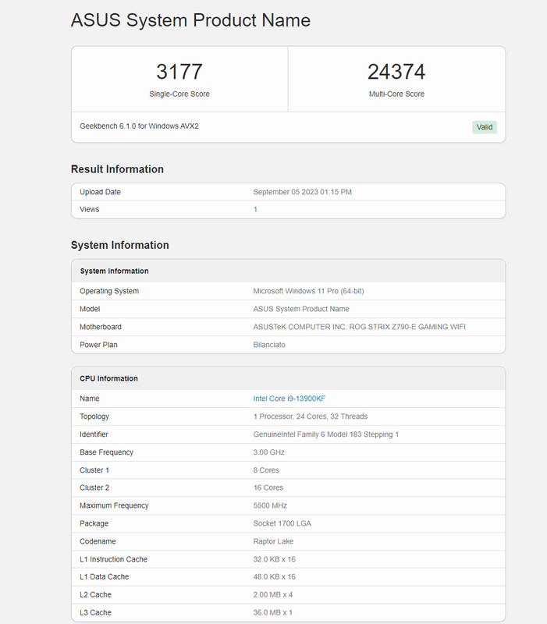
Task: Click the Topology row label
Action: (94, 417)
